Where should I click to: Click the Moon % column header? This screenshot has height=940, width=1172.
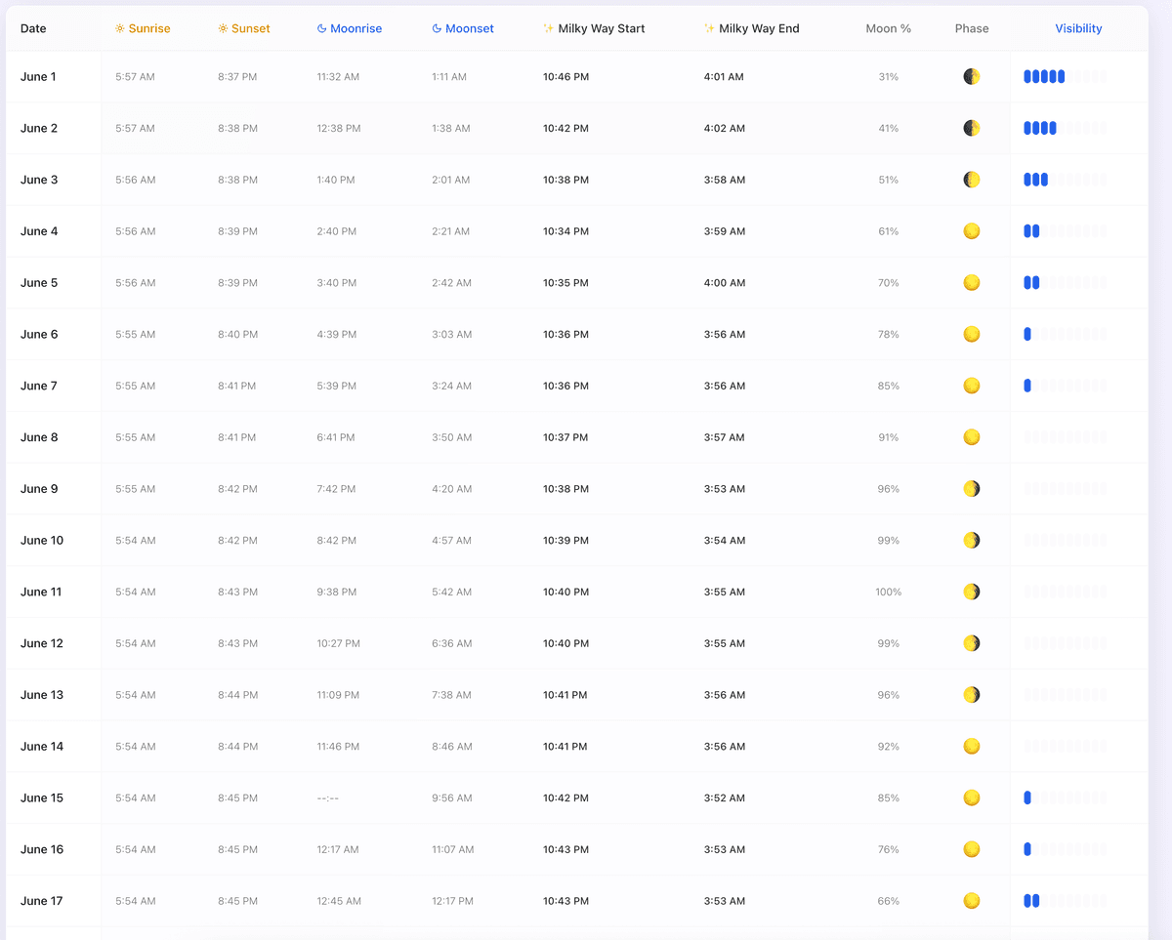pos(888,29)
